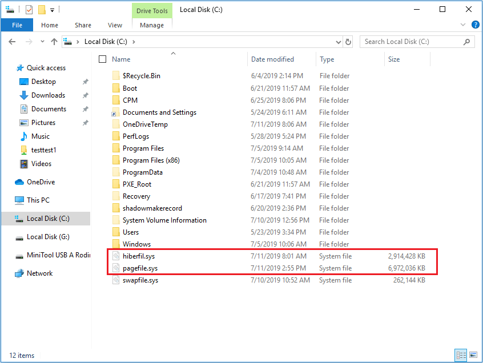Open Help with the question mark icon
The height and width of the screenshot is (363, 483).
(x=476, y=25)
